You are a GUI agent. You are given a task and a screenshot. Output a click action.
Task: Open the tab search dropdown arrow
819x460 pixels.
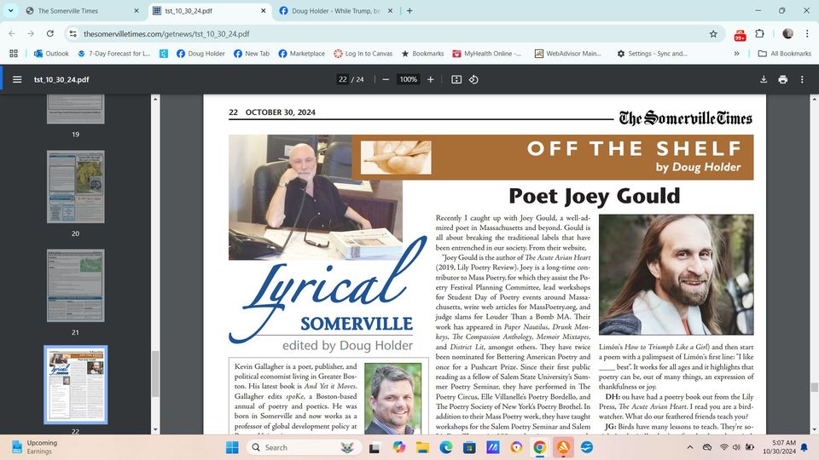(x=10, y=10)
